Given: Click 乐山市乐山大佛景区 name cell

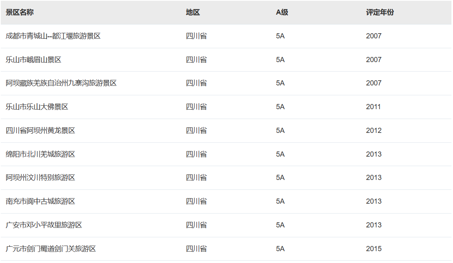Looking at the screenshot, I should click(x=37, y=107).
